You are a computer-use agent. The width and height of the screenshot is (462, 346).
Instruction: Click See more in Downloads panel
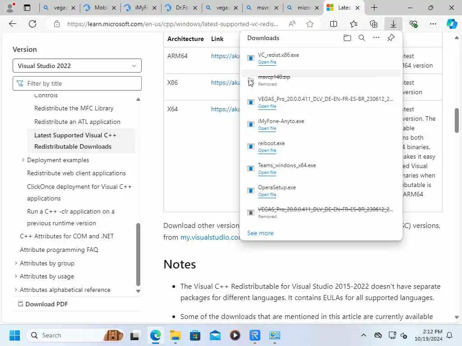(x=260, y=233)
